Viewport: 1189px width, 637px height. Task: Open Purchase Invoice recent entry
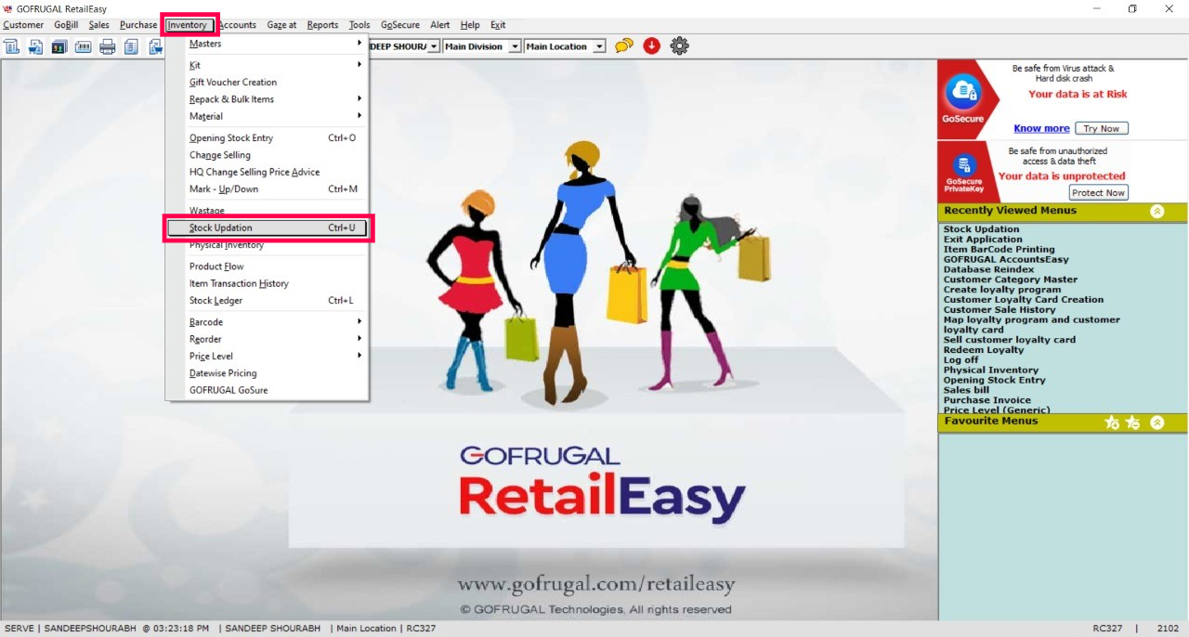point(987,400)
